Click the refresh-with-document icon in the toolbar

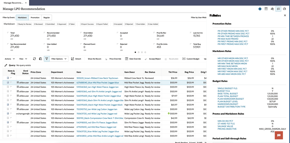41,59
